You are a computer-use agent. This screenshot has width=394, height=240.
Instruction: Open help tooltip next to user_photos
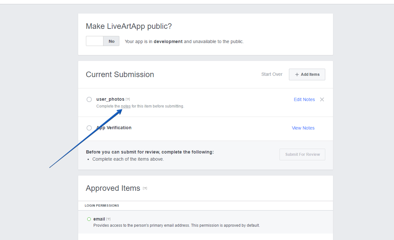coord(128,99)
